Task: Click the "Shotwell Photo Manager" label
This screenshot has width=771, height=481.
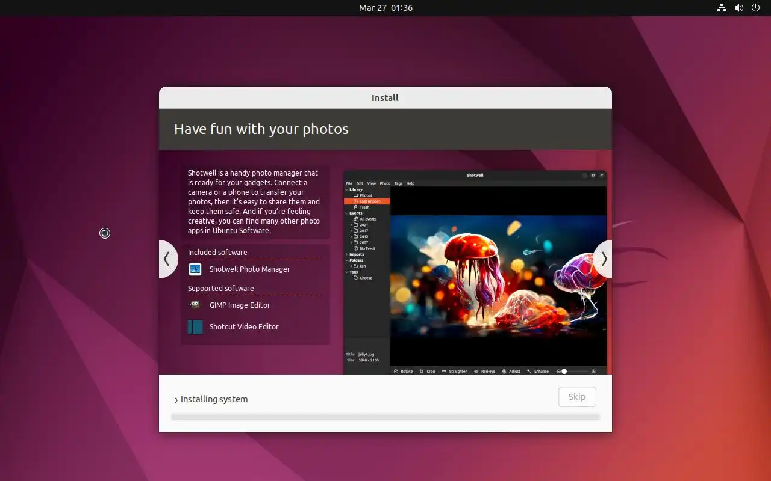Action: click(x=250, y=269)
